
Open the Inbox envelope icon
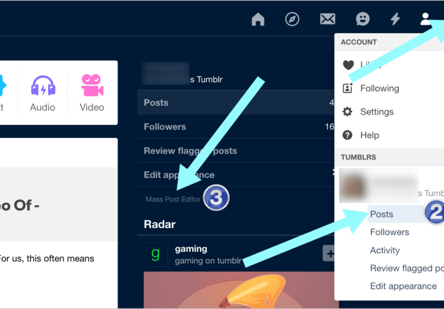328,19
